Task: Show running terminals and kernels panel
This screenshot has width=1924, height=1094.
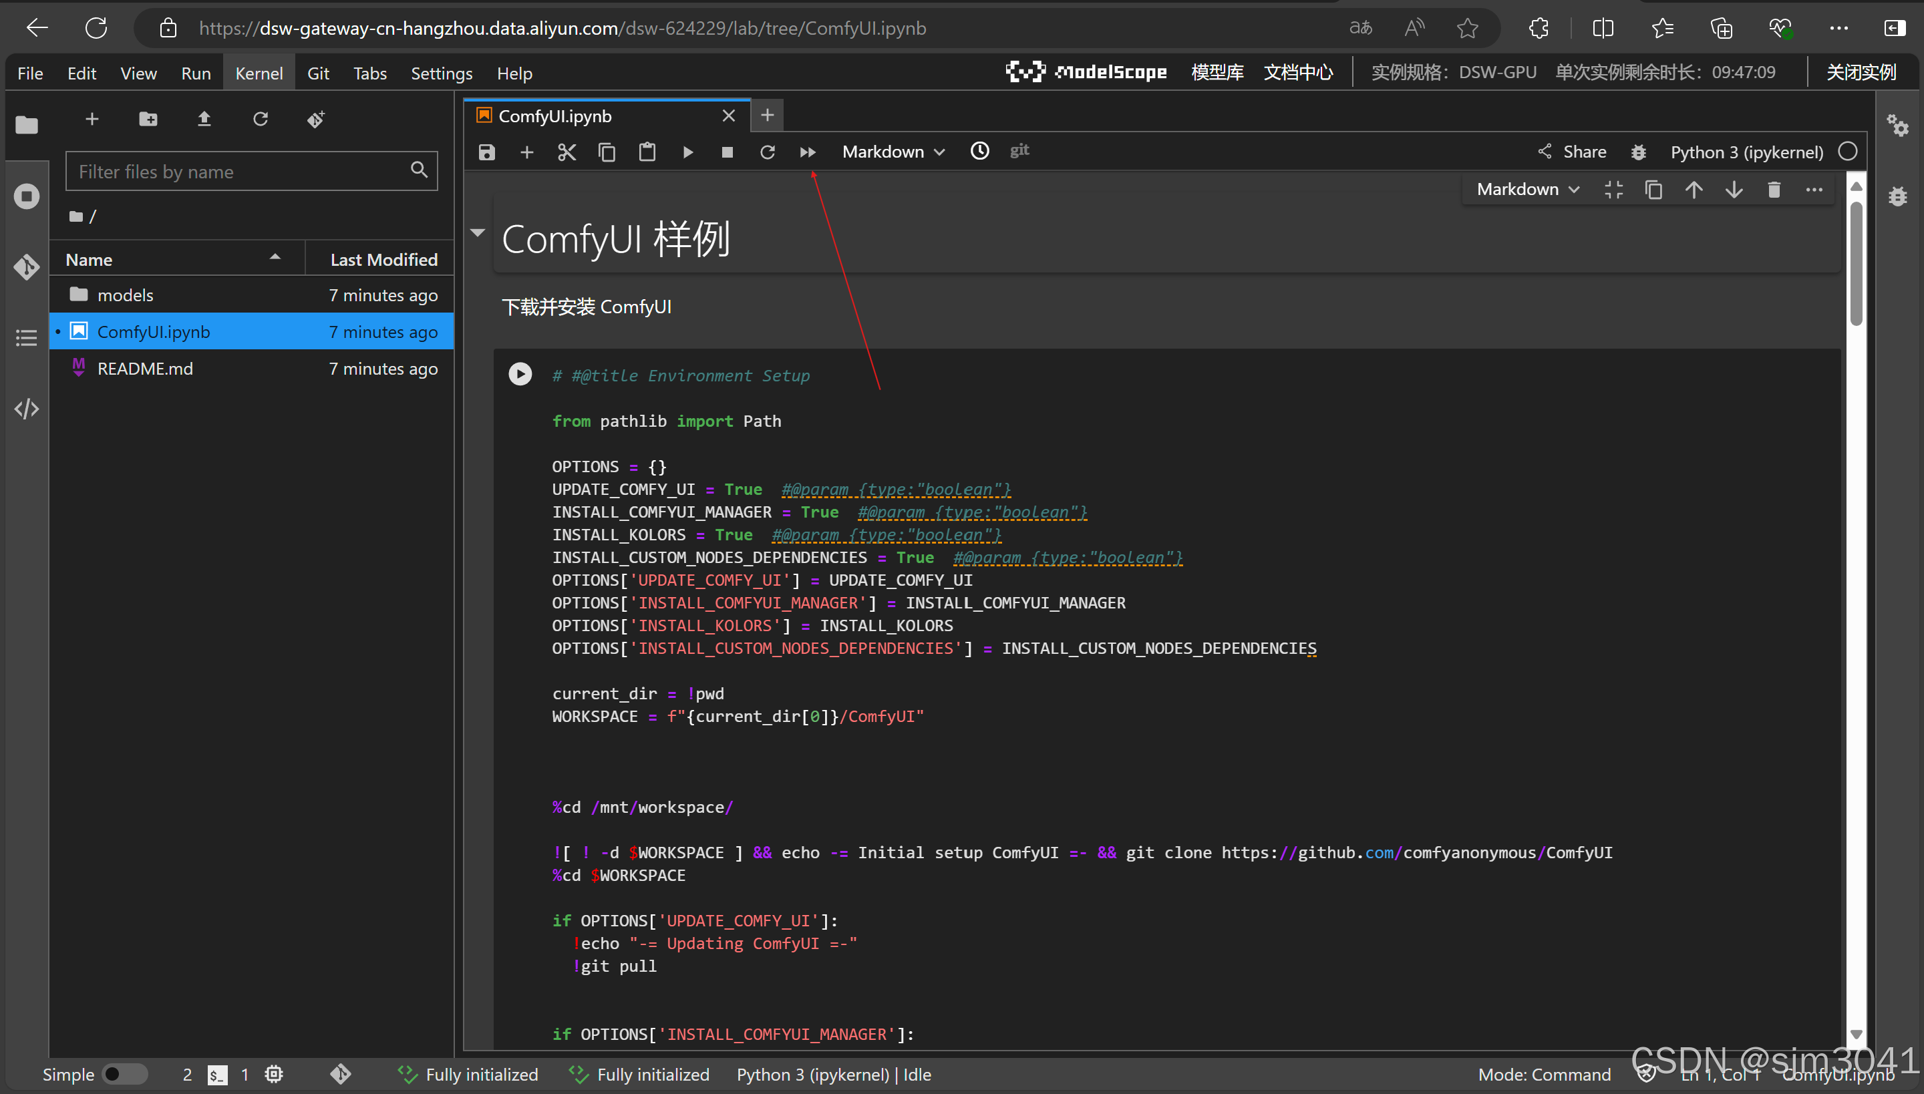Action: tap(26, 196)
